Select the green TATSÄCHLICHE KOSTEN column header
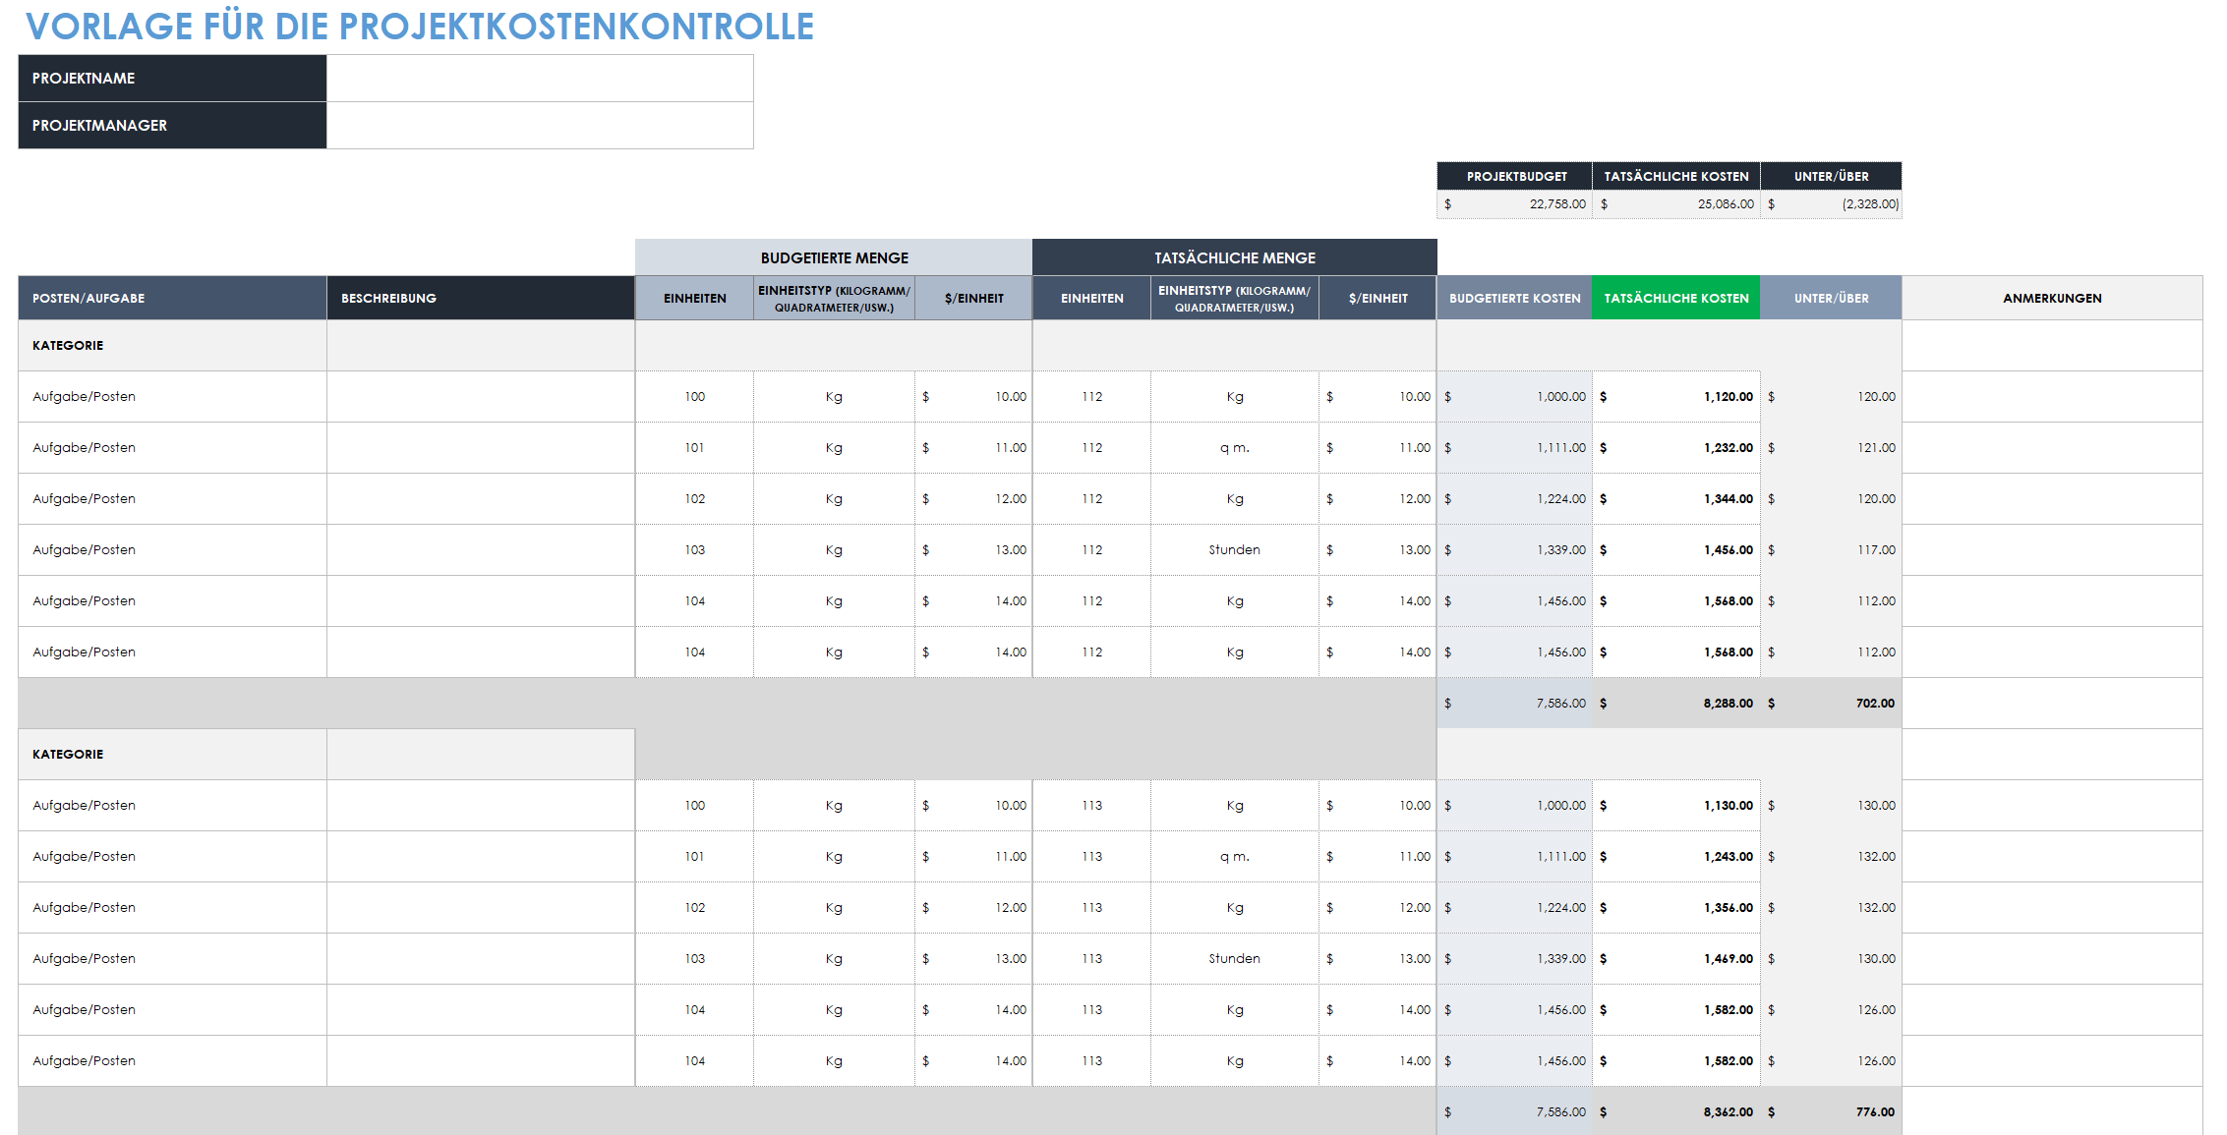Viewport: 2227px width, 1135px height. click(1676, 298)
